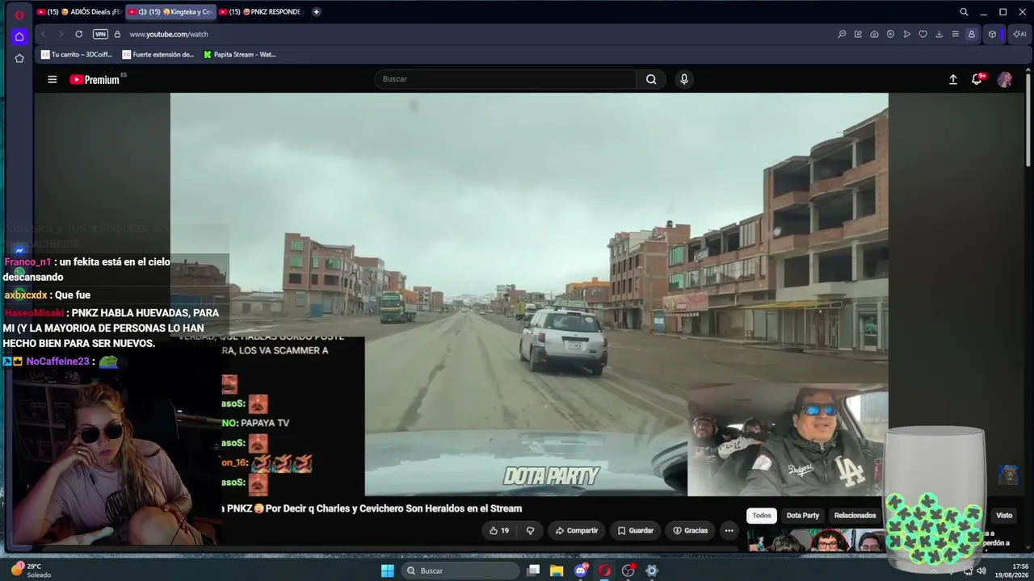This screenshot has width=1034, height=581.
Task: Open the browser profile icon
Action: pos(971,34)
